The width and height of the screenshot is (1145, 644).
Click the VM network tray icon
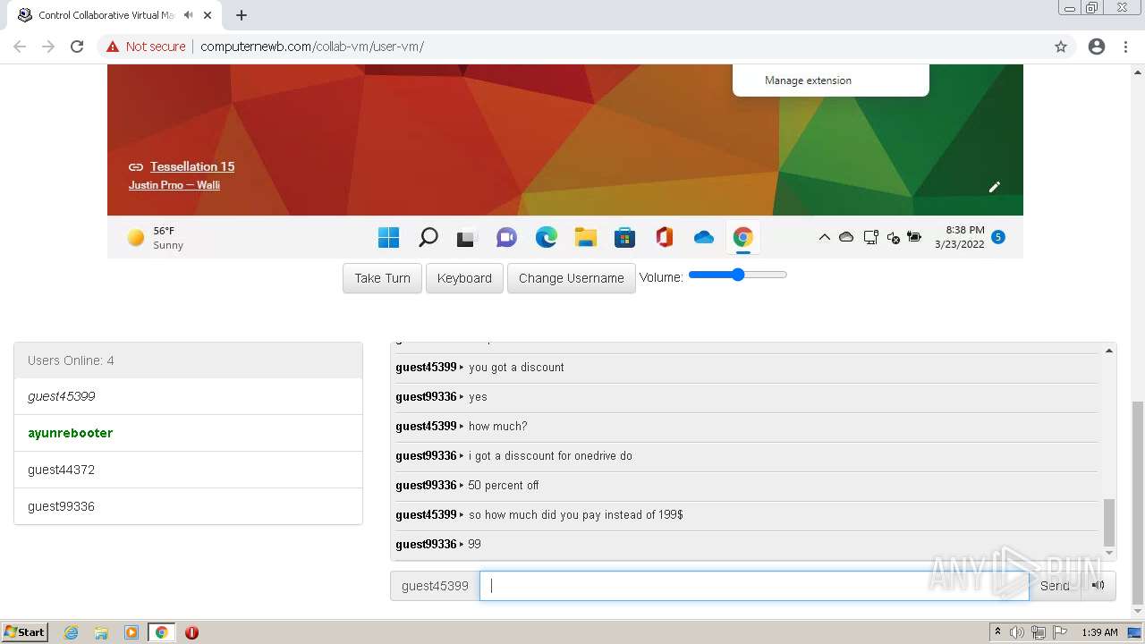[x=870, y=237]
